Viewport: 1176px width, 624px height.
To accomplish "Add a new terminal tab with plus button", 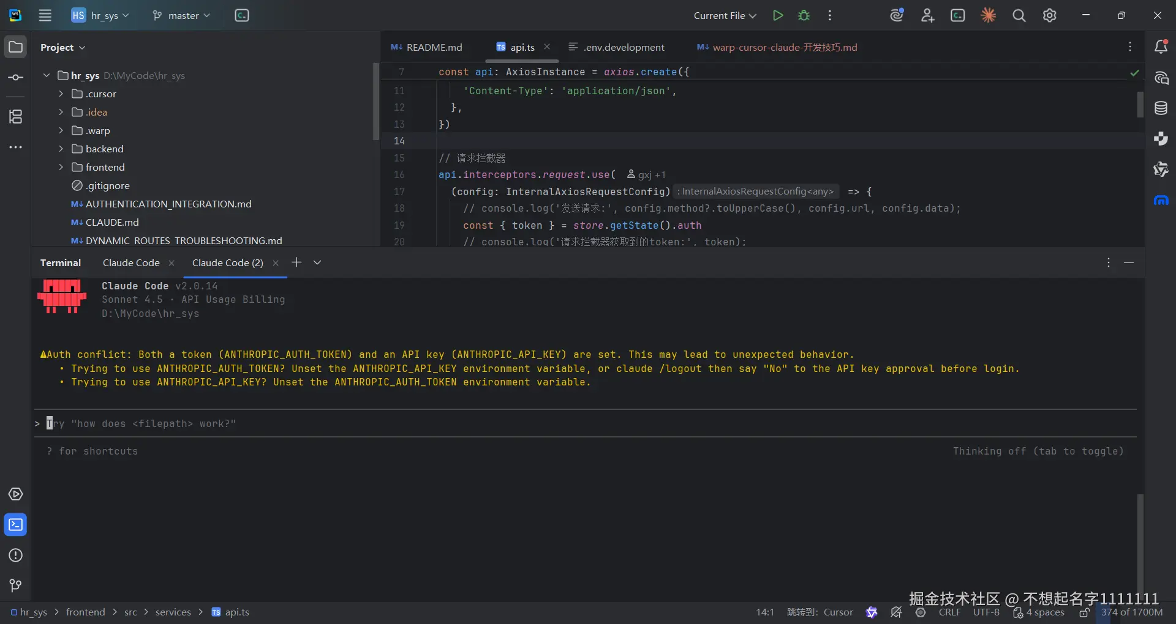I will pyautogui.click(x=296, y=262).
